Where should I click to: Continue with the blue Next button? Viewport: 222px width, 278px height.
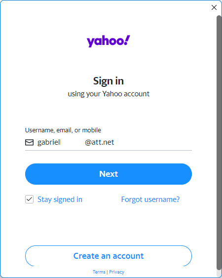tap(109, 174)
